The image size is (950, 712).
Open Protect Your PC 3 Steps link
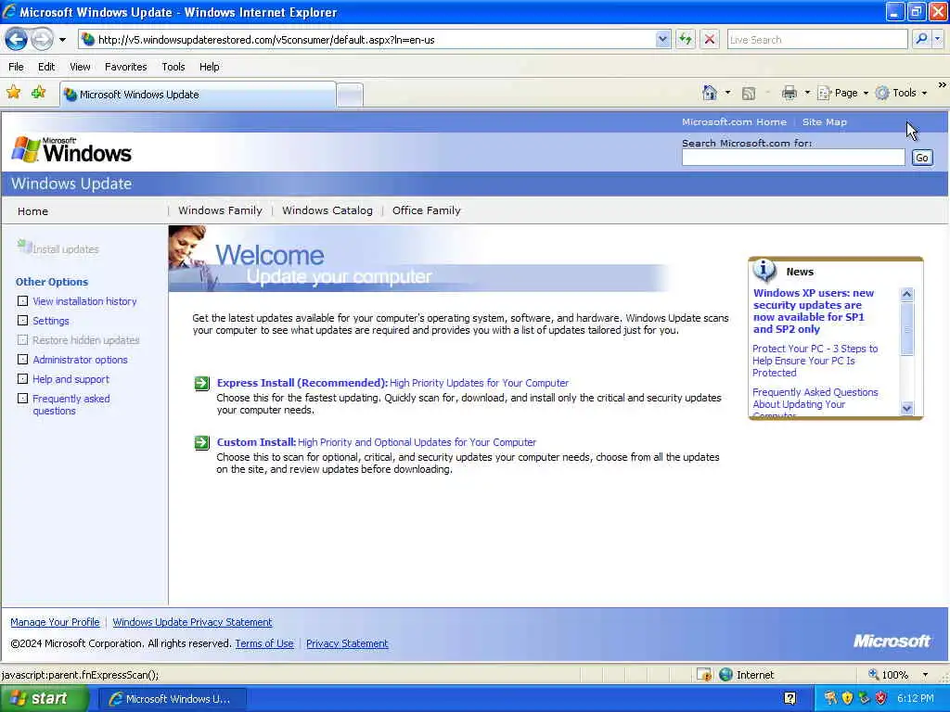(x=815, y=361)
